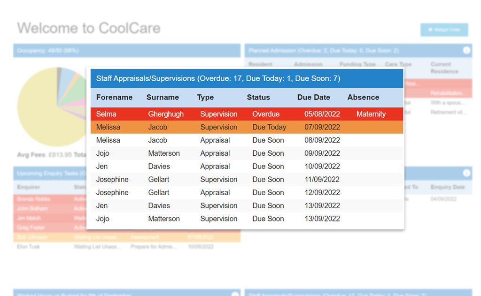Select Brenda Robbs in the enquiry tasks list

[x=34, y=199]
